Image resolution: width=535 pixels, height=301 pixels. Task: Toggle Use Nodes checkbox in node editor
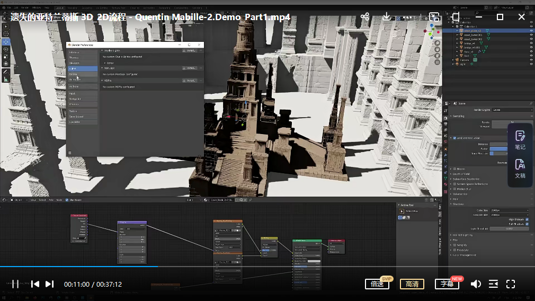coord(67,200)
